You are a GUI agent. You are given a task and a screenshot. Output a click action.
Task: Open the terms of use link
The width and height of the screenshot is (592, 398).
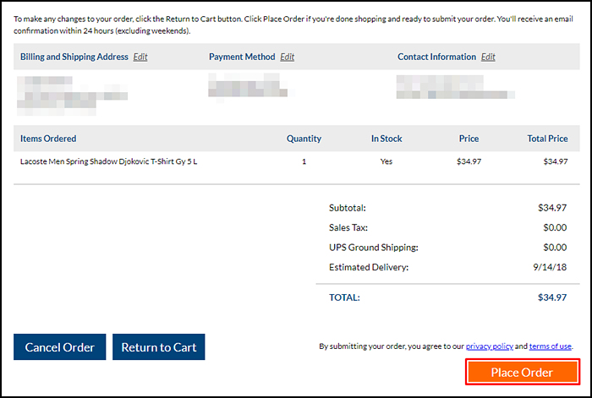click(550, 346)
